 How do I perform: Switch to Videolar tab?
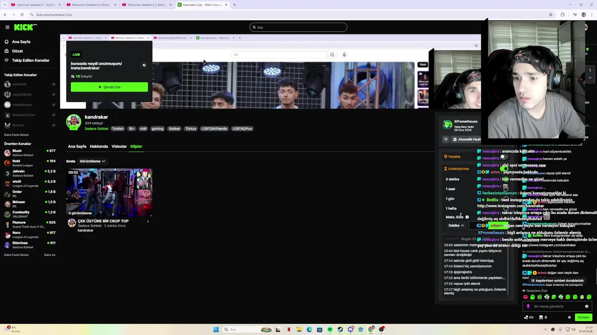119,147
